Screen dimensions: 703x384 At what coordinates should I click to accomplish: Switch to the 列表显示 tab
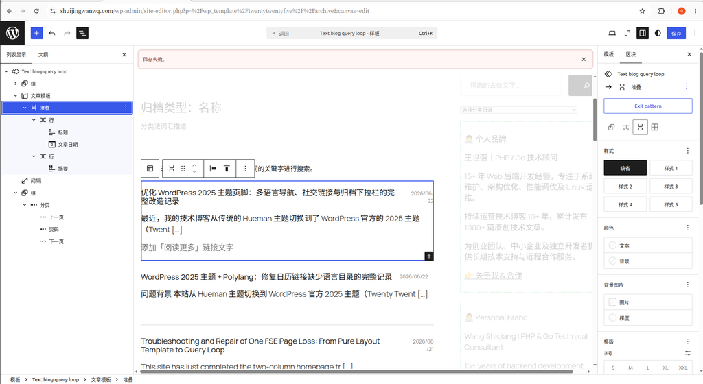pyautogui.click(x=16, y=55)
